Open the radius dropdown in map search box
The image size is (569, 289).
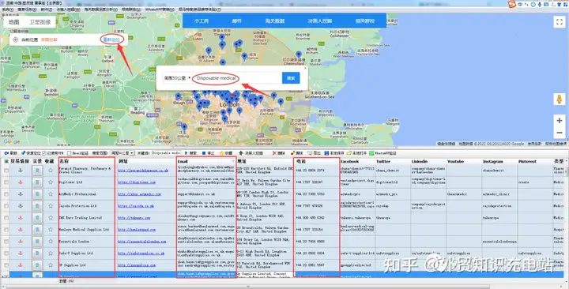pyautogui.click(x=177, y=78)
